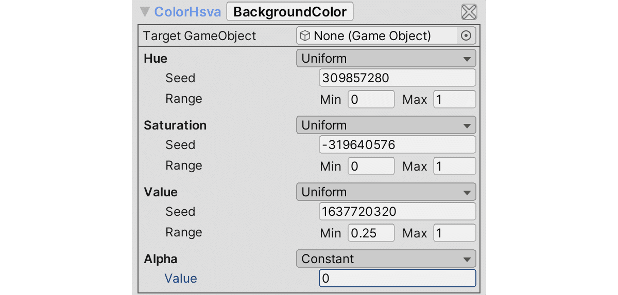
Task: Click the BackgroundColor name field
Action: coord(290,12)
